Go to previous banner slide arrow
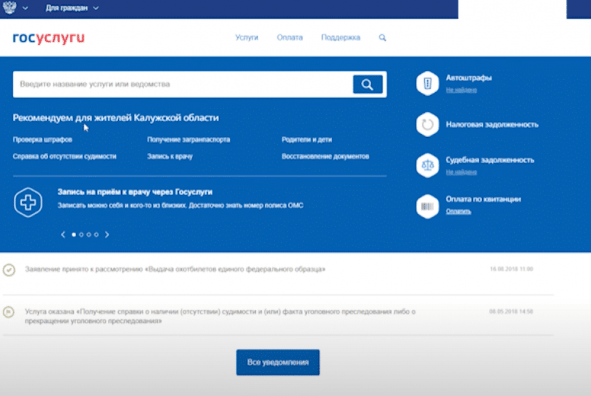Screen dimensions: 591x396 (63, 235)
